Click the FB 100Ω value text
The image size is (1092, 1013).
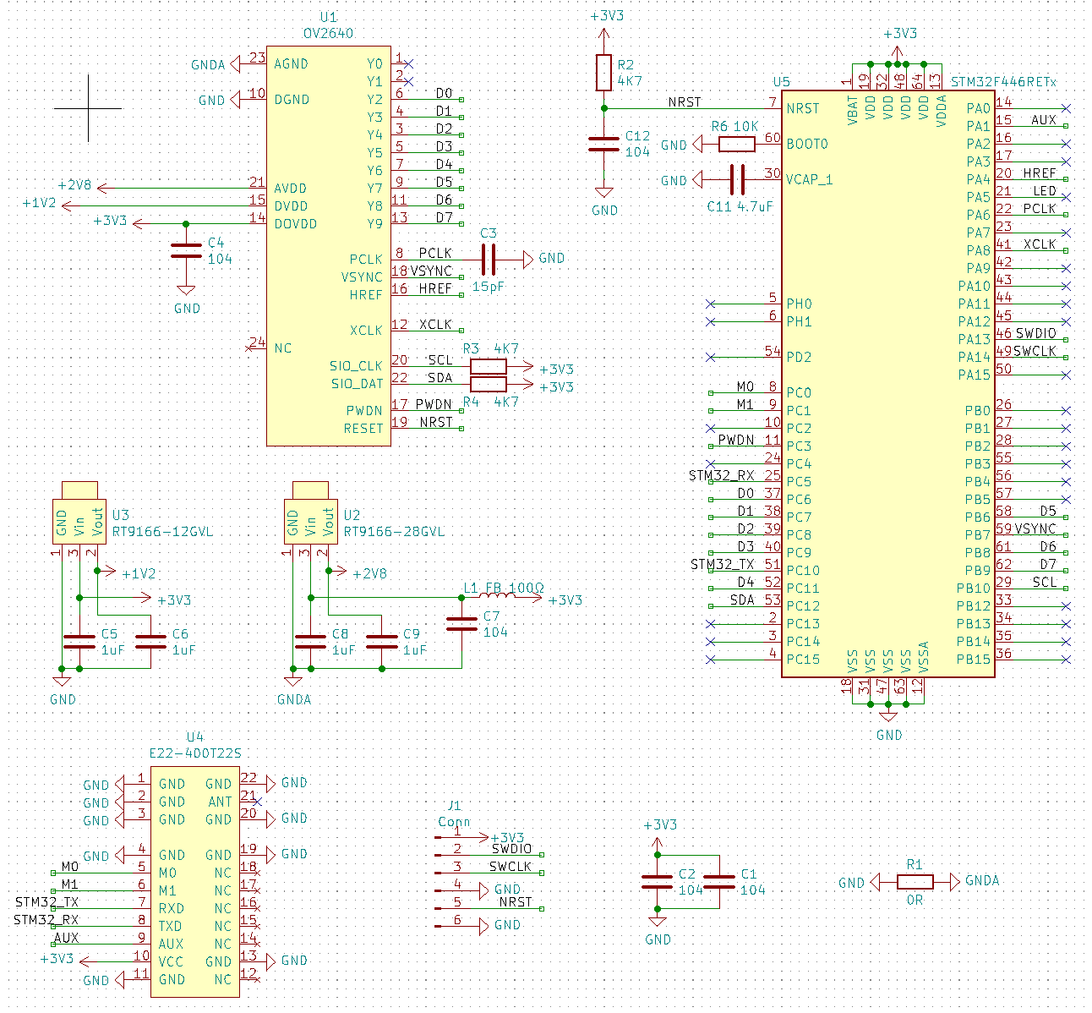point(515,588)
